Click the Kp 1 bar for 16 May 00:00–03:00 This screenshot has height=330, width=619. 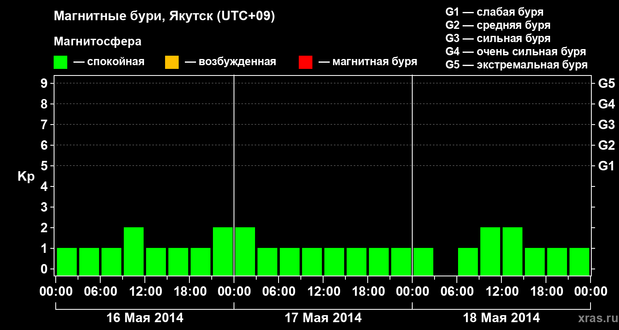(67, 262)
